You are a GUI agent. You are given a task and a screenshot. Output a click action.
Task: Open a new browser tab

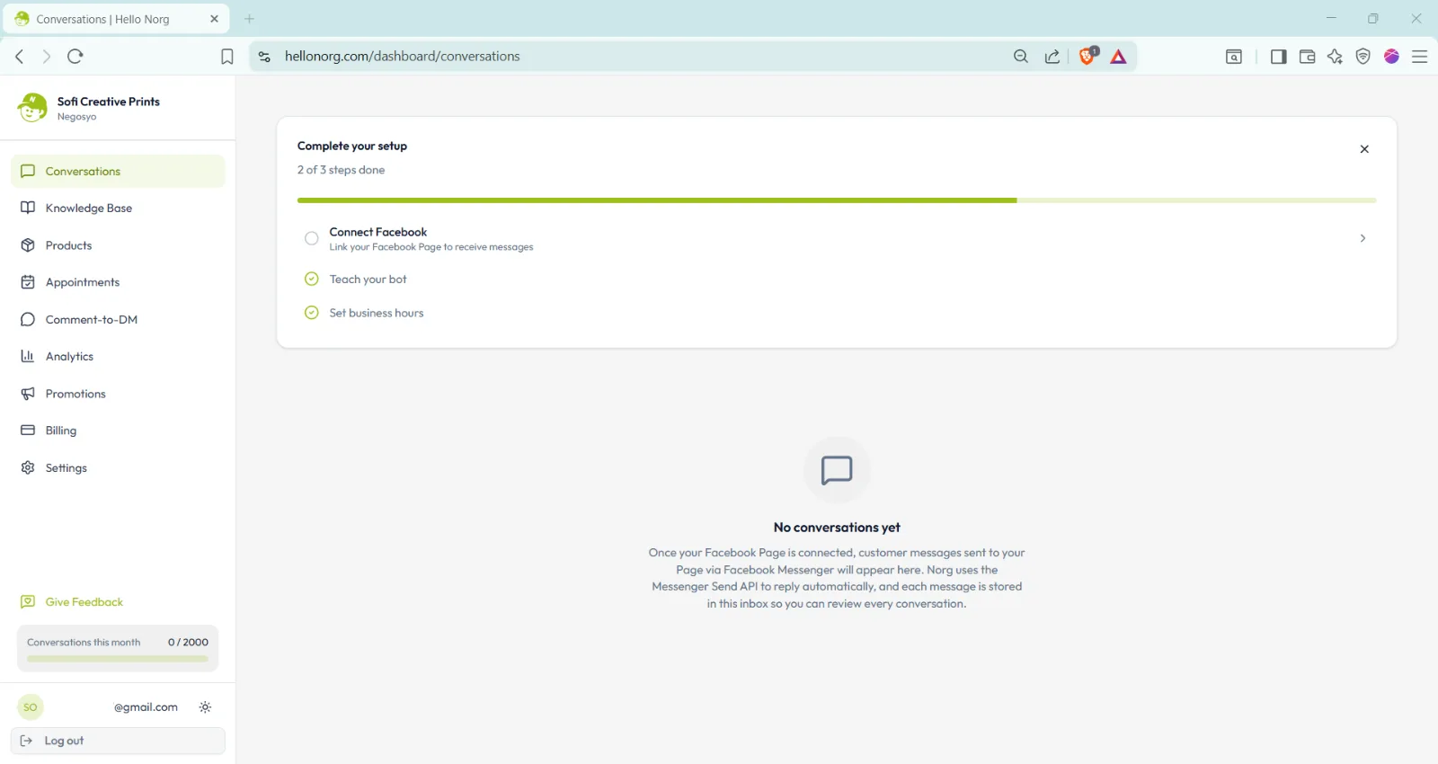[x=250, y=19]
